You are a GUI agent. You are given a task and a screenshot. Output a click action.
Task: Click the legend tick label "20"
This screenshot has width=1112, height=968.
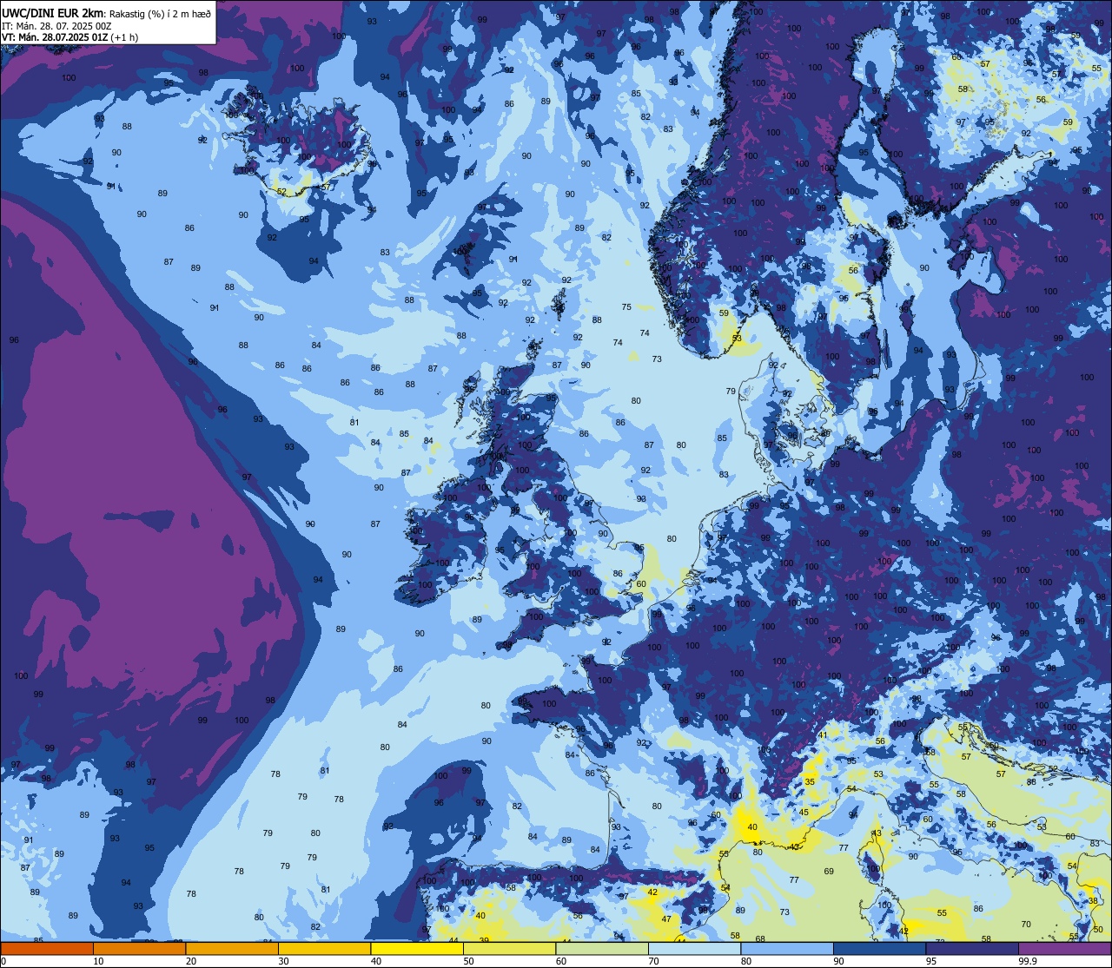coord(191,961)
